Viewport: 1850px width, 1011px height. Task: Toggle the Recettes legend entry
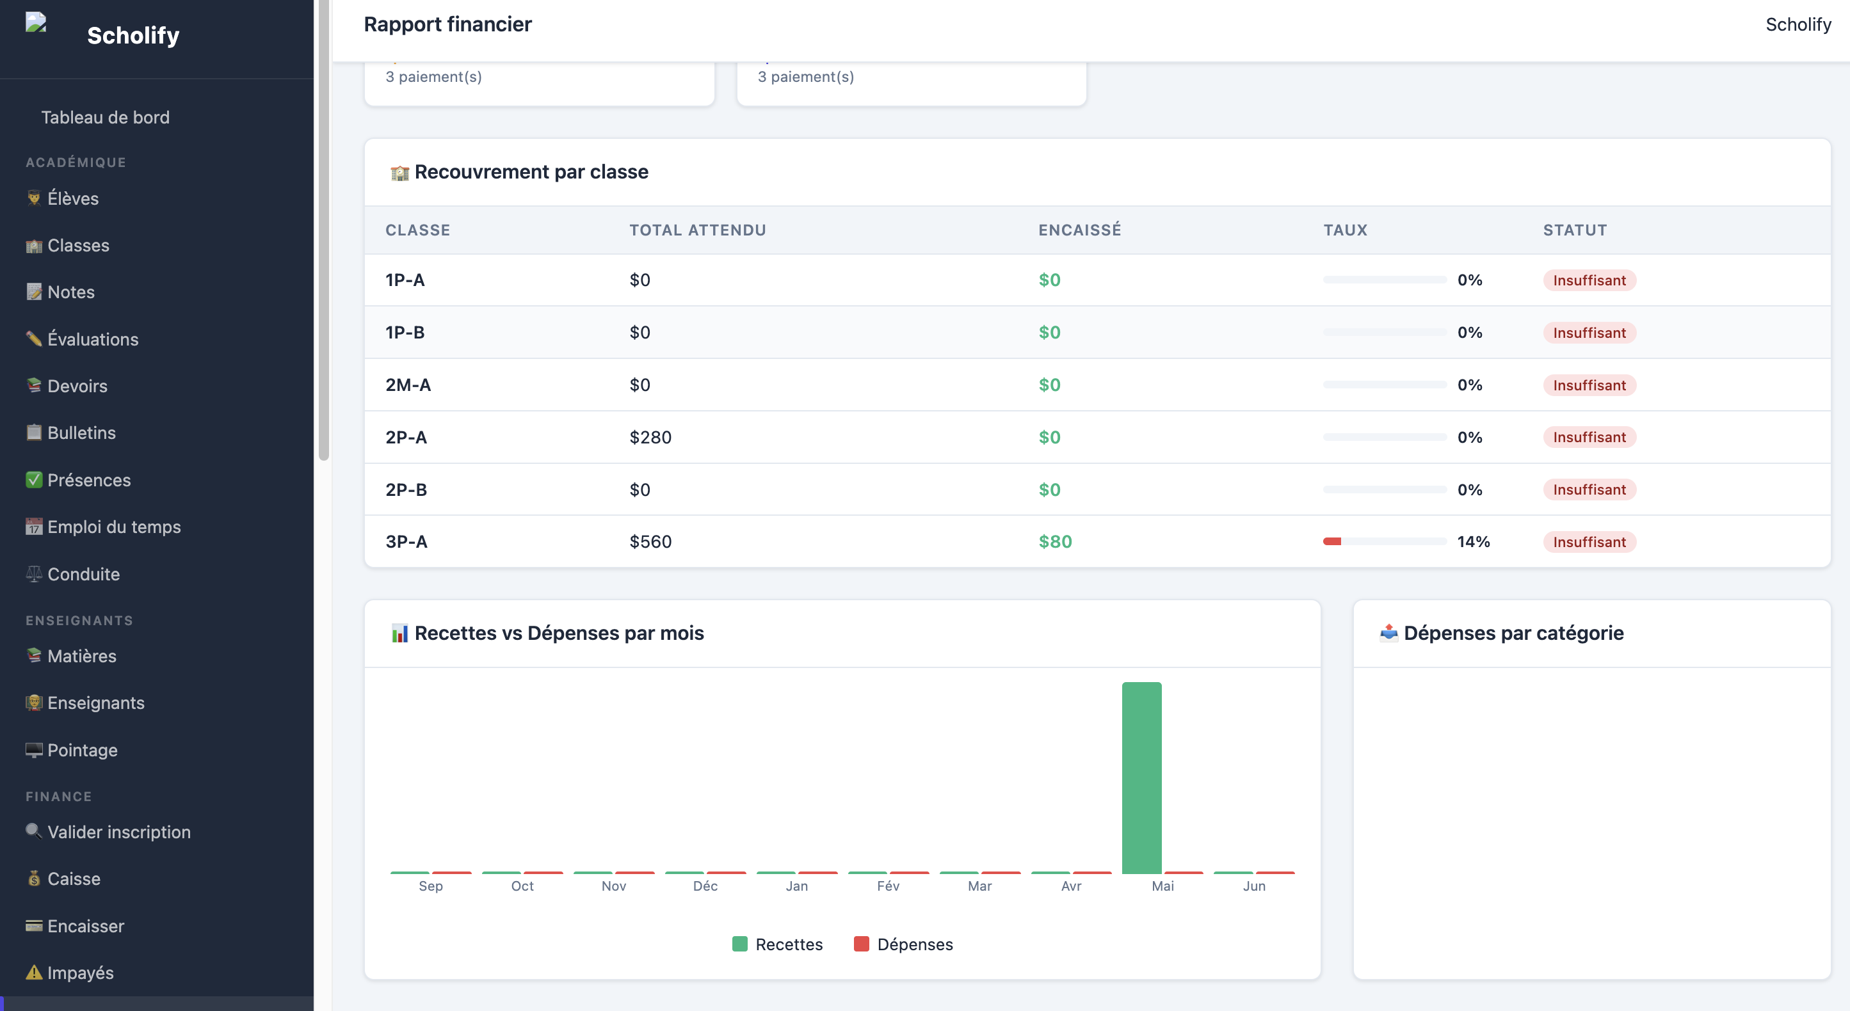pos(777,944)
